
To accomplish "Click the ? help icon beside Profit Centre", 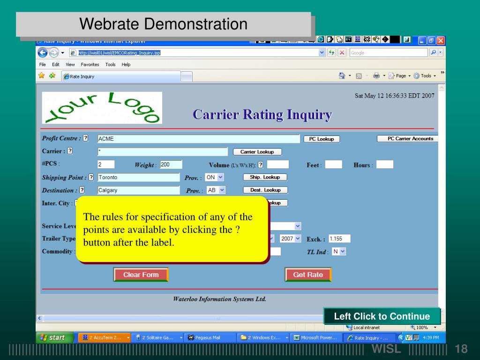I will click(86, 138).
